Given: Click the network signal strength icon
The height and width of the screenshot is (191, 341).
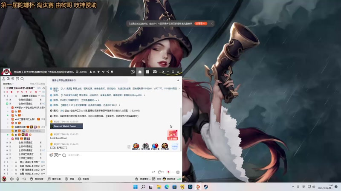Looking at the screenshot, I should pos(179,179).
